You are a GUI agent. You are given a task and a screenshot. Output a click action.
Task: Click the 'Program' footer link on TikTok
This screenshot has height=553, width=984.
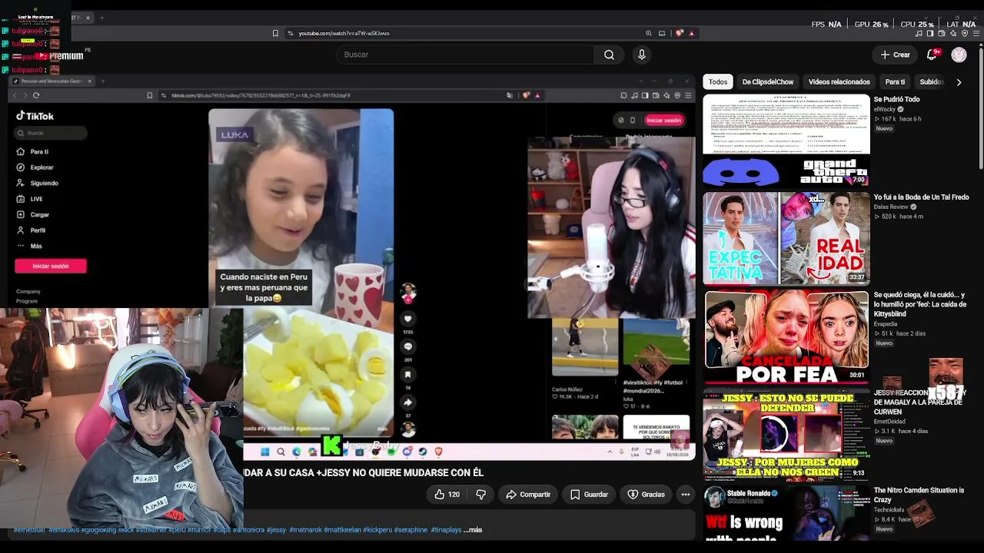[27, 301]
